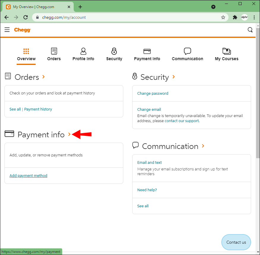Reload the Chegg account page
This screenshot has height=255, width=260.
(26, 17)
